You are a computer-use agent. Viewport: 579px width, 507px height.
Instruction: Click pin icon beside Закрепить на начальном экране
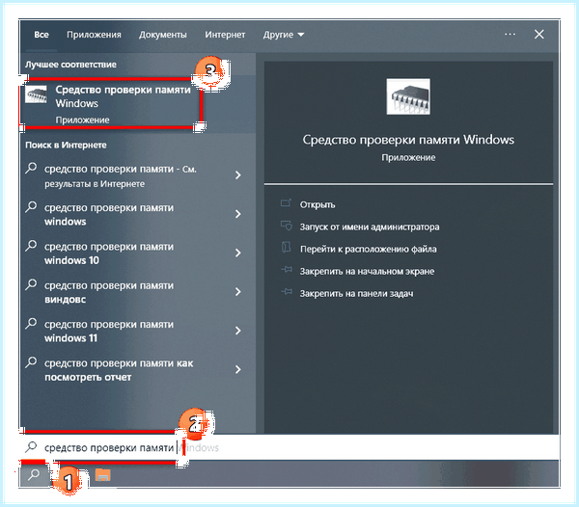click(287, 270)
